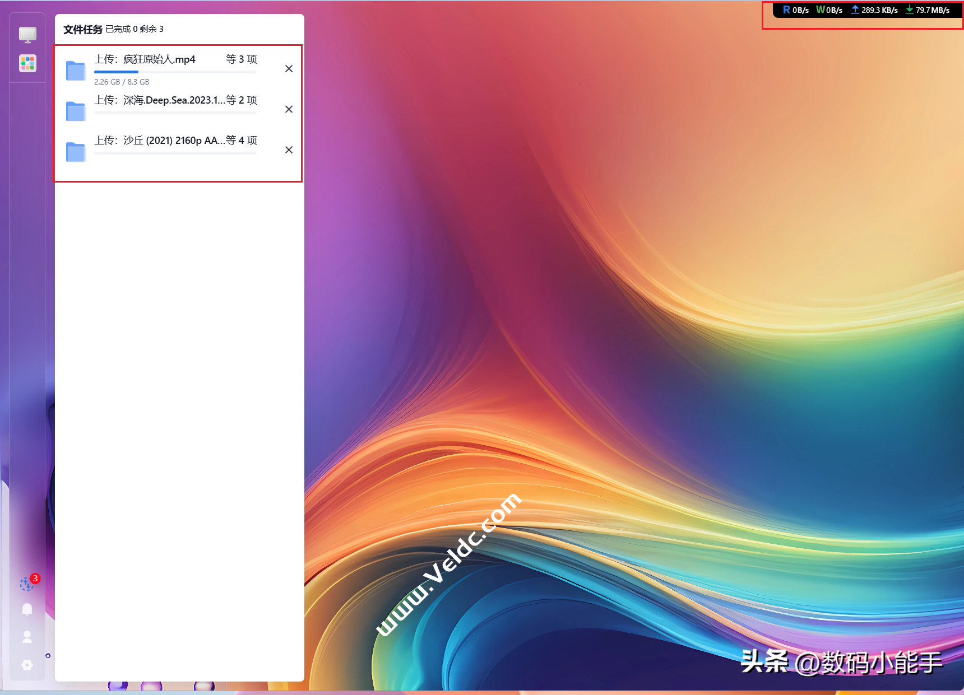Open file tasks icon with badge 3

pyautogui.click(x=27, y=584)
